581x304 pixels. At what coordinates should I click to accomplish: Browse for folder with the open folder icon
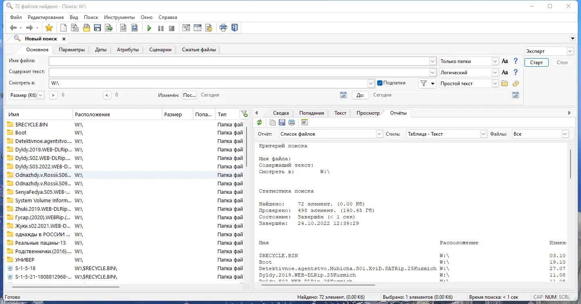point(504,84)
